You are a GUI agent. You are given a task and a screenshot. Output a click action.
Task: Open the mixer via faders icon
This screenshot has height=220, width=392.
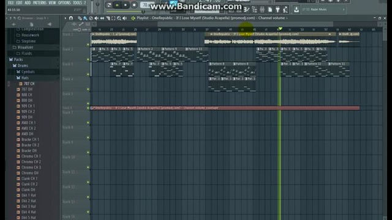pos(262,10)
